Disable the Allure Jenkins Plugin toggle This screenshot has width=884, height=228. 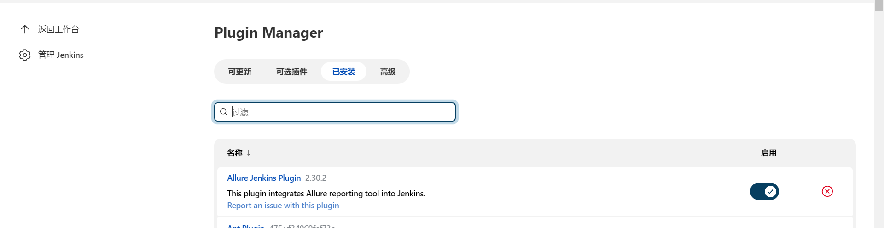coord(764,191)
